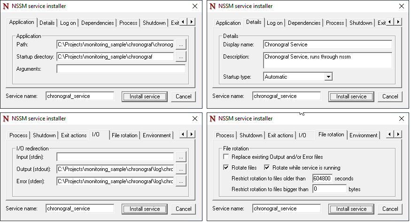
Task: Click the Error (stderr) browse button
Action: pos(181,181)
